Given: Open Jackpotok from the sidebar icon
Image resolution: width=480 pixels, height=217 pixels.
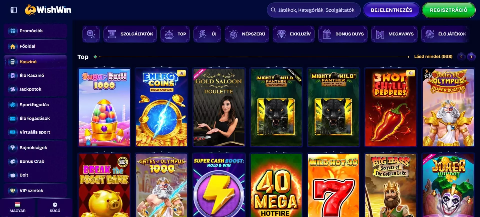Looking at the screenshot, I should pyautogui.click(x=13, y=89).
